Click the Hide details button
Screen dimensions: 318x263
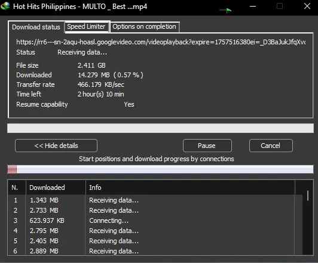tap(56, 146)
